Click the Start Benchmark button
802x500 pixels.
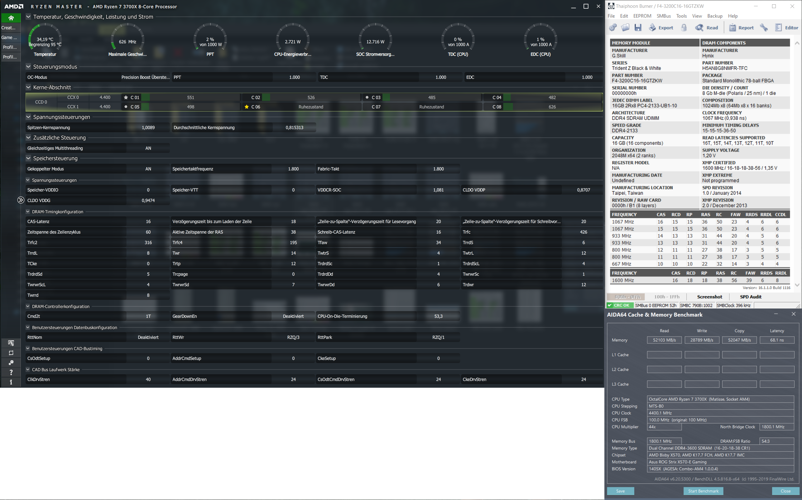point(703,491)
